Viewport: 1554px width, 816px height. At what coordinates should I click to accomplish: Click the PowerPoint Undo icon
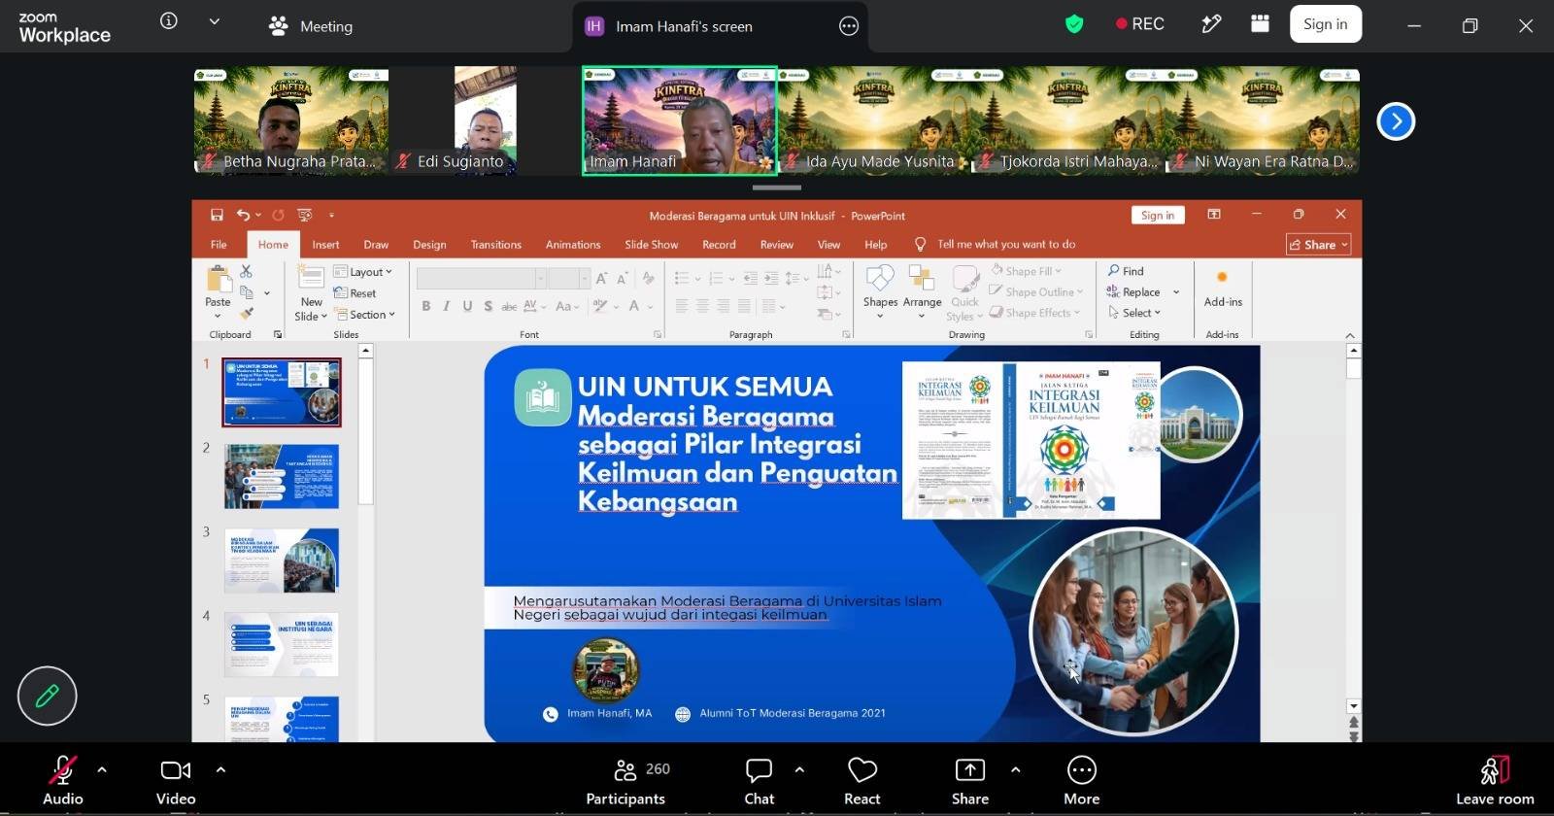243,215
